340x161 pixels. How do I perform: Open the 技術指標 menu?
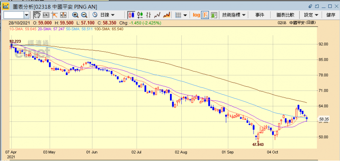tap(234, 15)
